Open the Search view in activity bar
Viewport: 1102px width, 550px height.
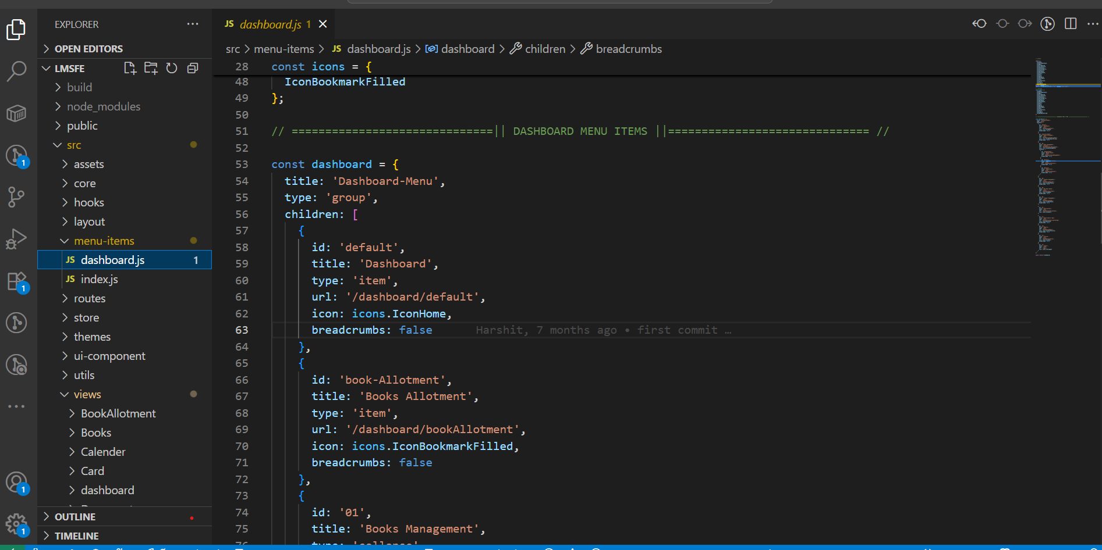[16, 71]
